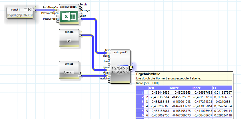Click the const1 value field I:\prd.gbp.ON.xls
241x119 pixels.
tap(20, 15)
